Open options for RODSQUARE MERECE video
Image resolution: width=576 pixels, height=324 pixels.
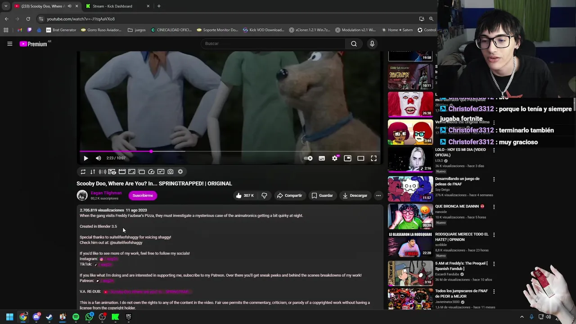(x=494, y=235)
